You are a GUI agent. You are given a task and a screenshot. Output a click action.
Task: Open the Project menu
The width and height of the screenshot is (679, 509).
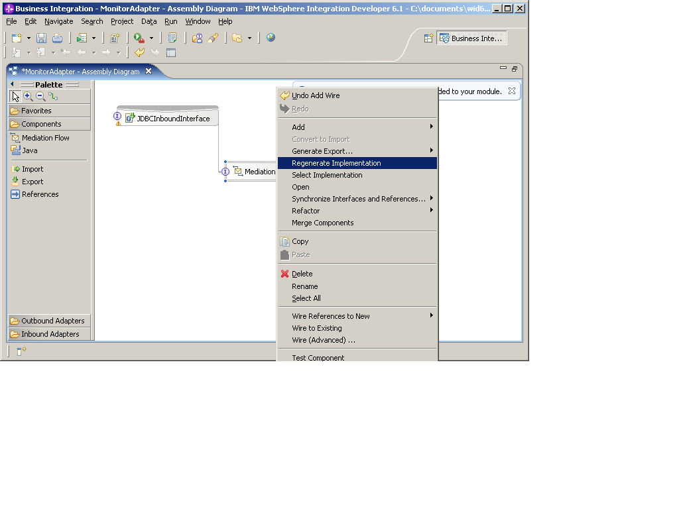tap(122, 21)
